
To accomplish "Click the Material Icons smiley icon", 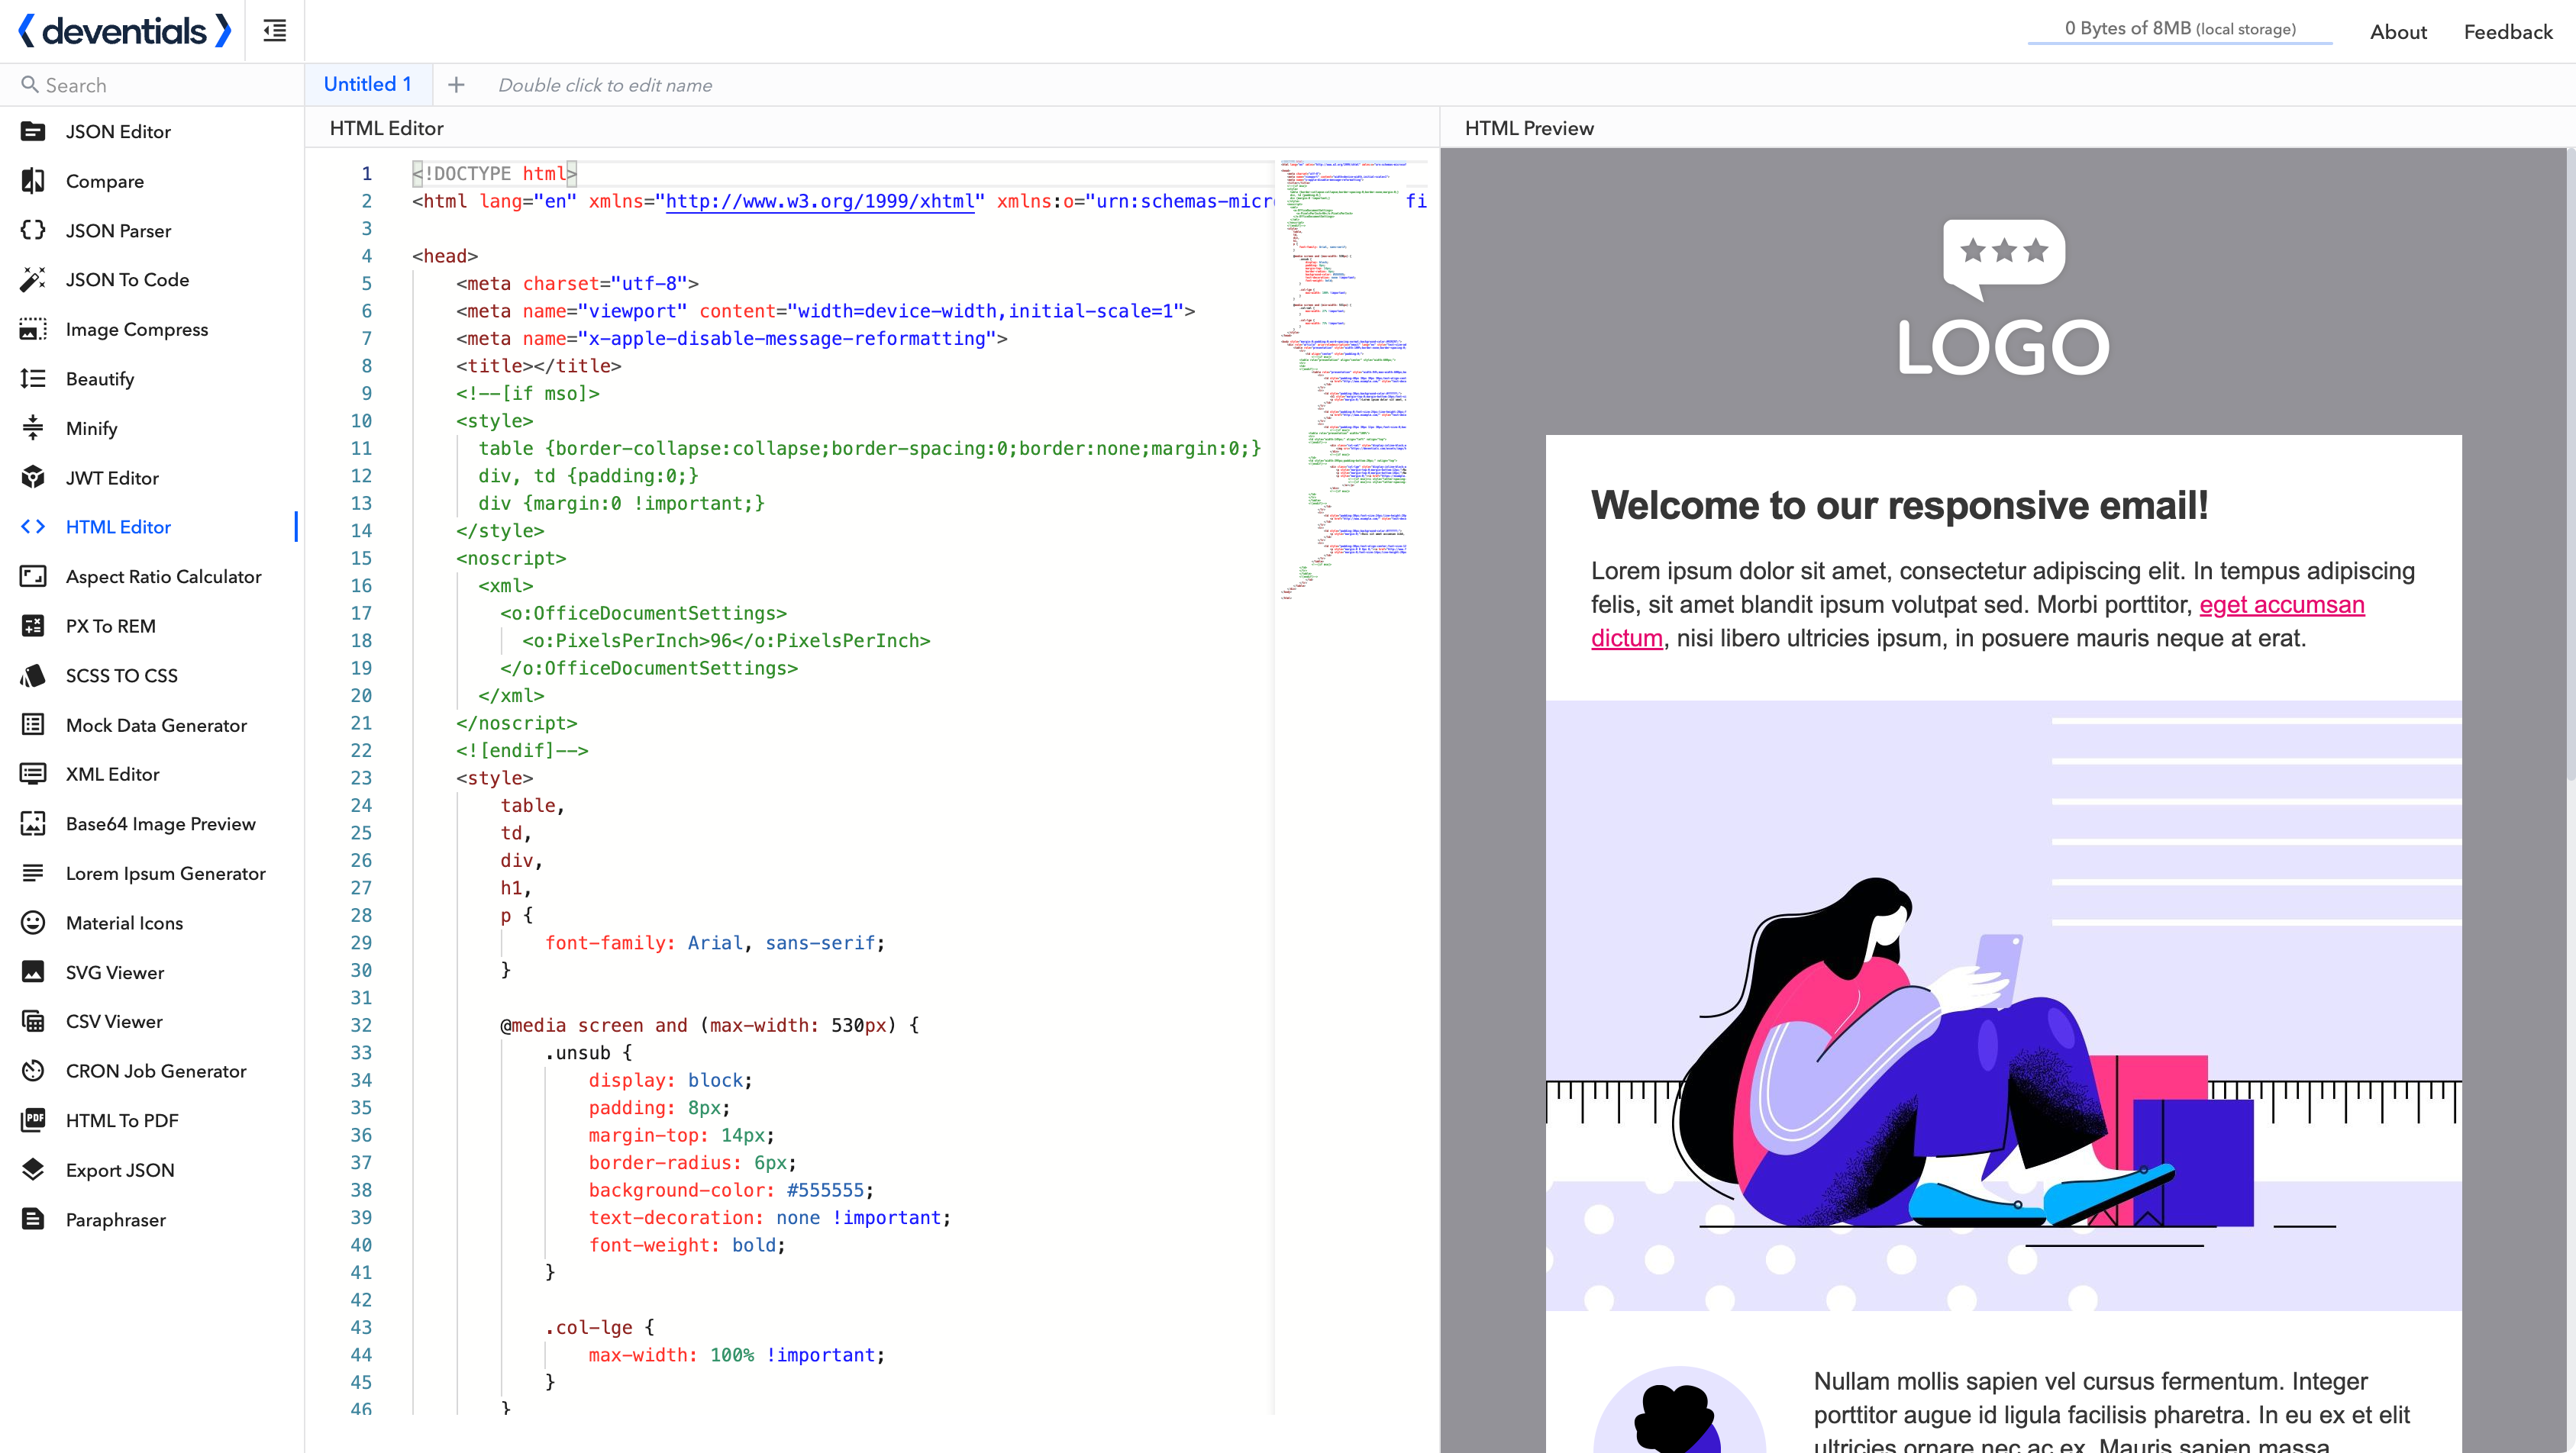I will (33, 923).
